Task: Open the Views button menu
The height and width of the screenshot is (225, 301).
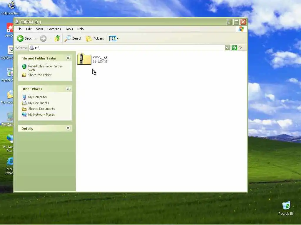Action: tap(114, 38)
